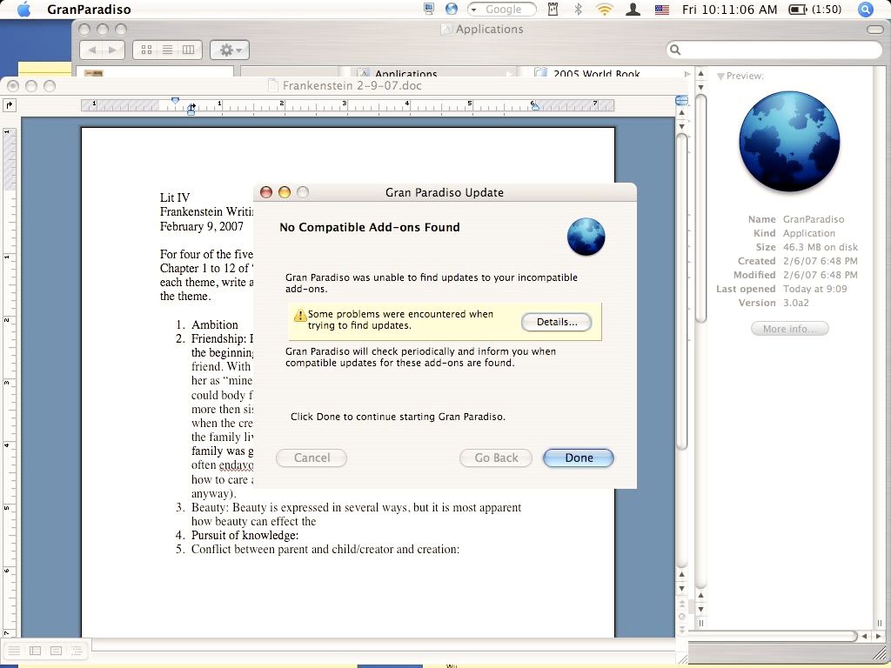
Task: Click Done in the Gran Paradiso Update dialog
Action: coord(579,458)
